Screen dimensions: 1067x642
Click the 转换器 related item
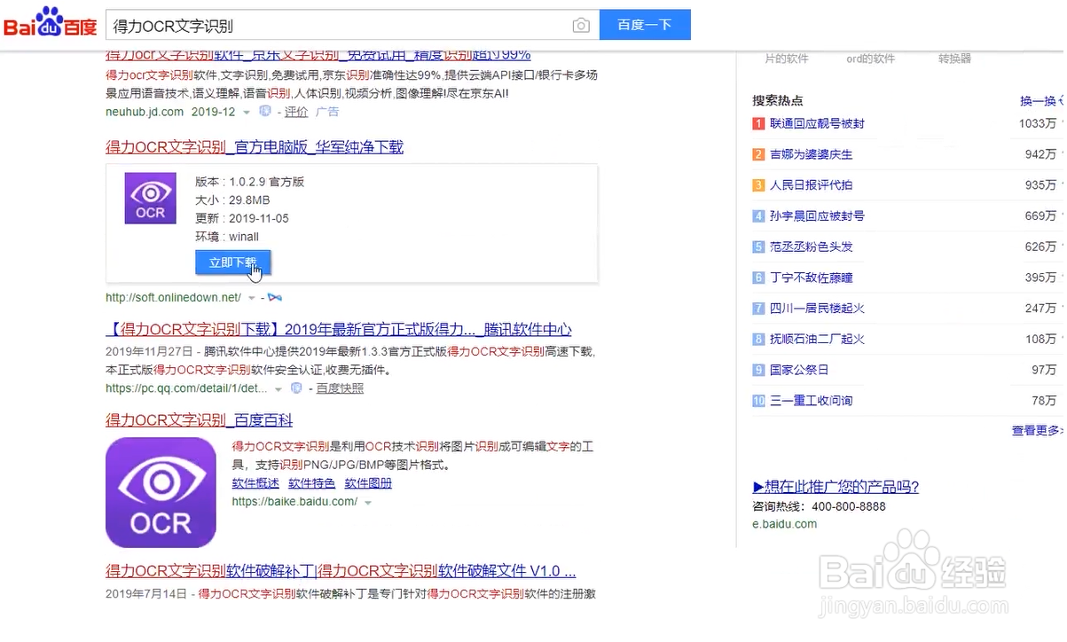[954, 59]
